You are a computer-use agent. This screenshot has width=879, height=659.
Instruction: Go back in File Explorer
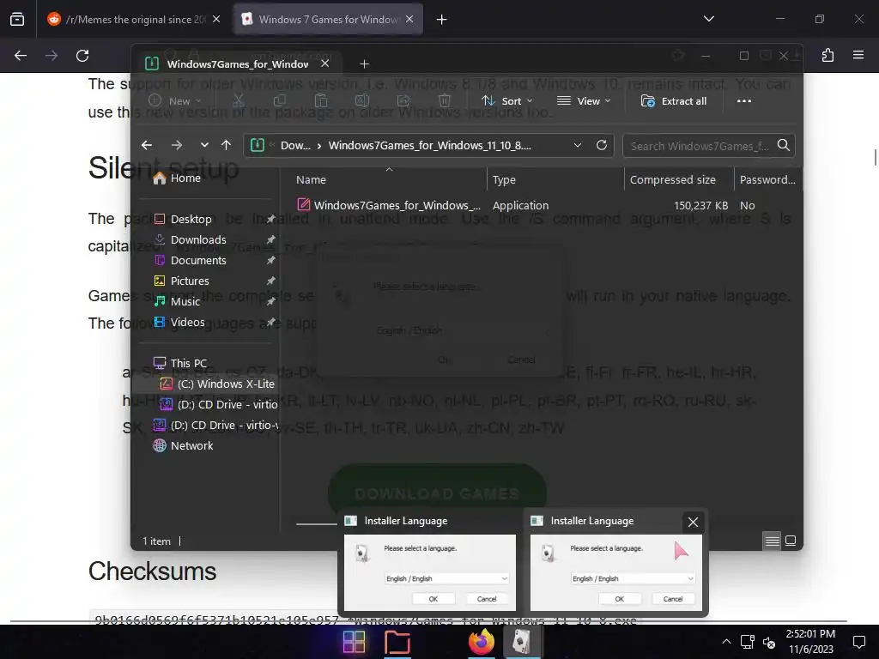click(147, 145)
